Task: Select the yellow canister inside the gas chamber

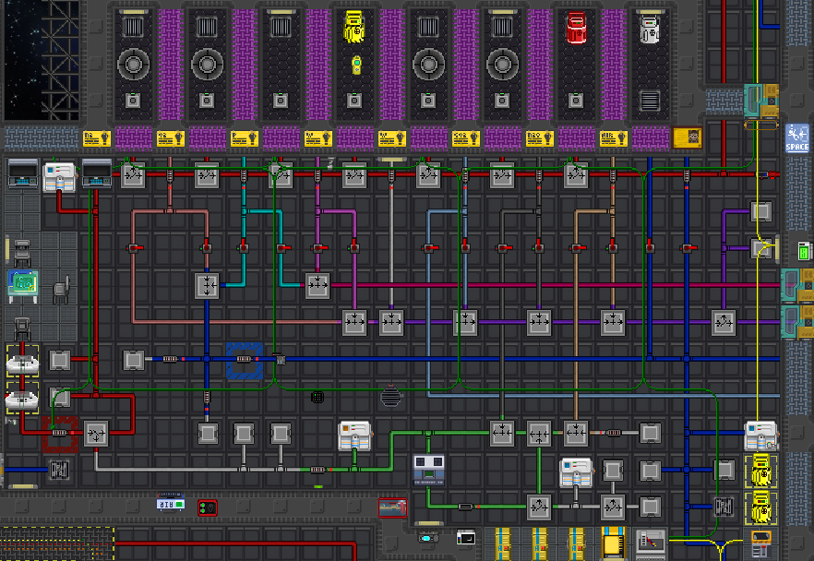Action: [x=354, y=27]
